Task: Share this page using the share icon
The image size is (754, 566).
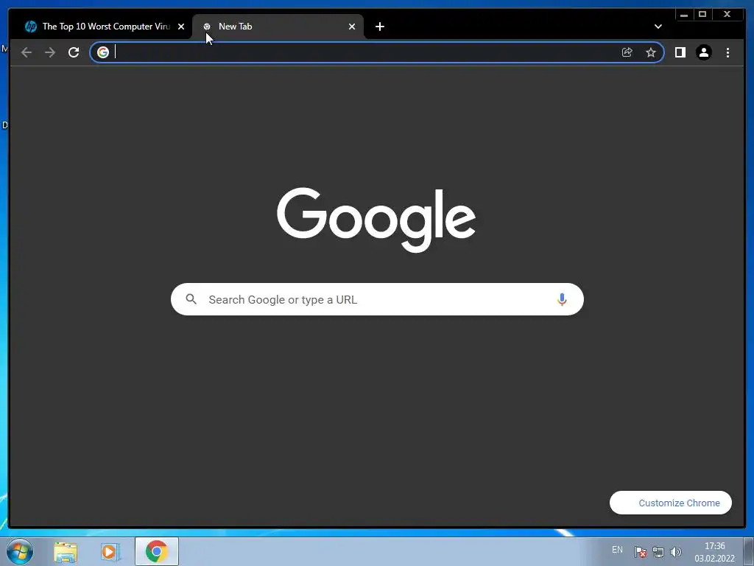Action: click(x=627, y=52)
